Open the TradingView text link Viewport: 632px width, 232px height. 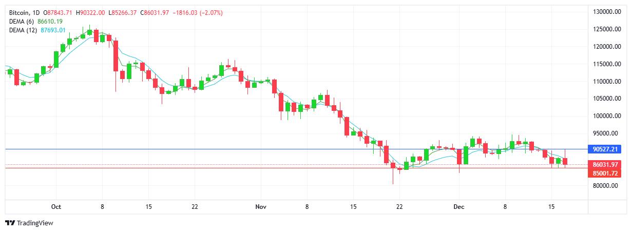coord(35,223)
